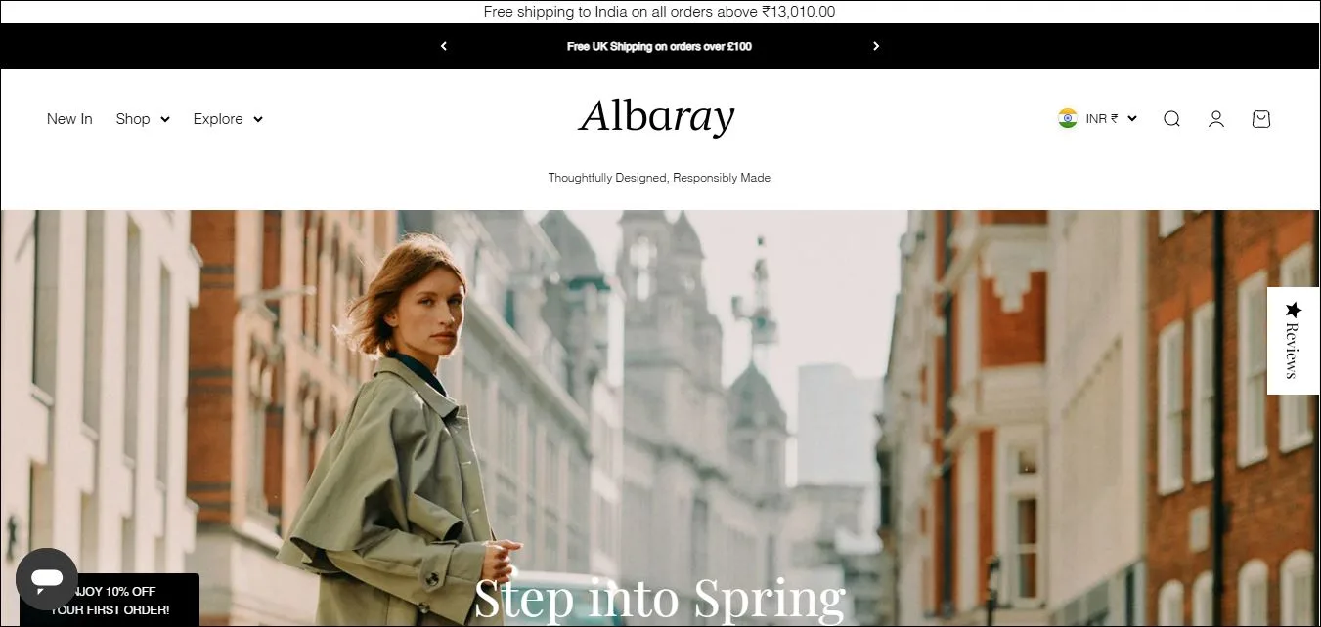
Task: Open the chat bubble widget
Action: [47, 579]
